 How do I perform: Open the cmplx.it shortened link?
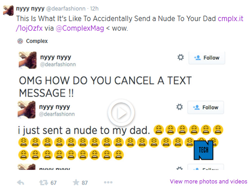pos(230,19)
